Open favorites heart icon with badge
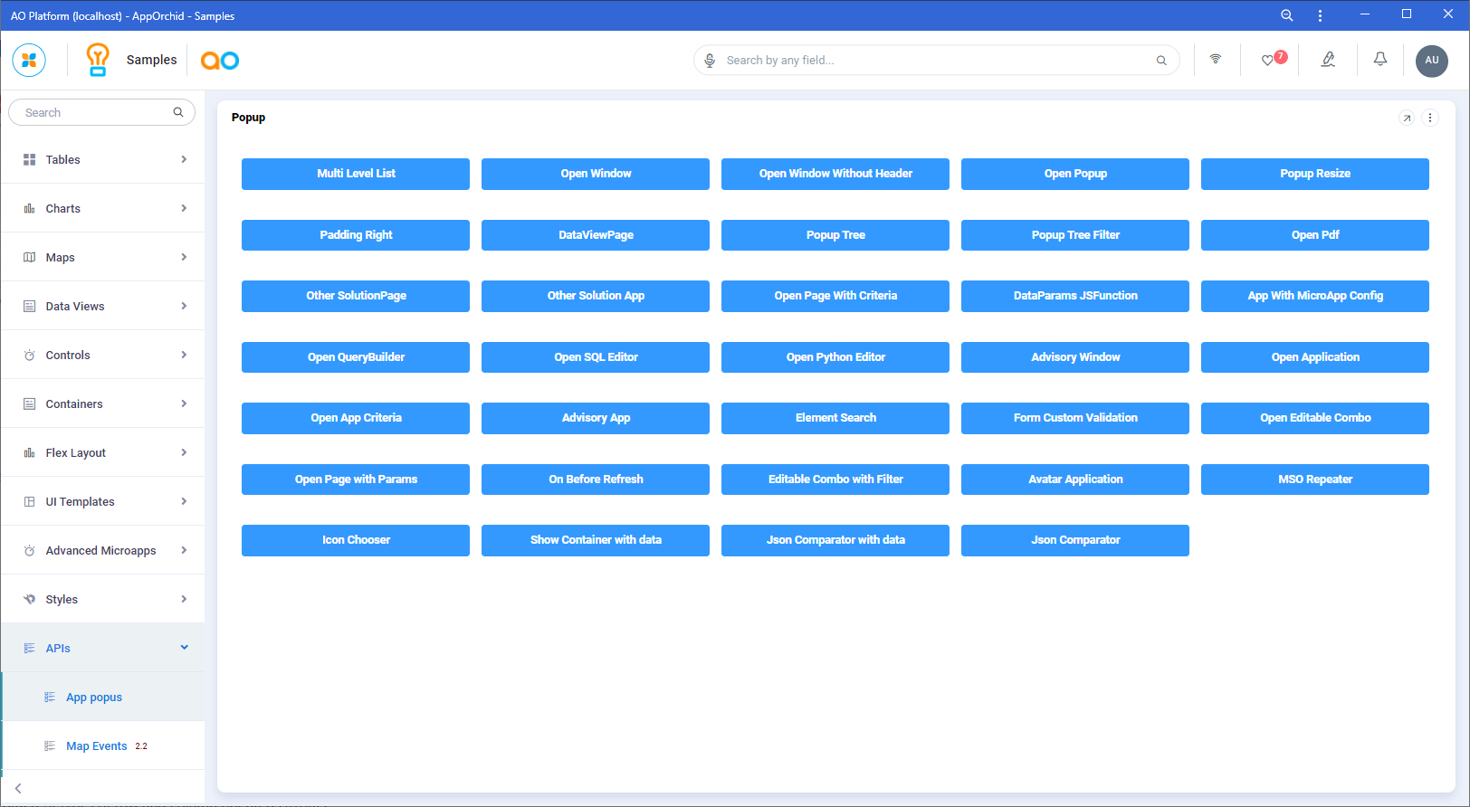The image size is (1470, 807). [1269, 61]
